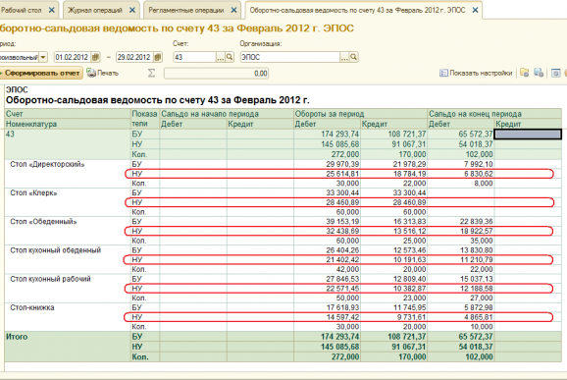The image size is (567, 380).
Task: Click the account number input field
Action: [x=194, y=57]
